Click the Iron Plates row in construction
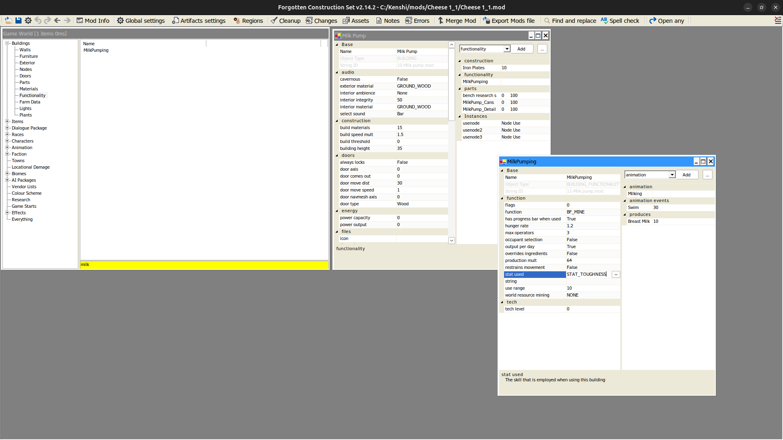This screenshot has width=783, height=440. (x=505, y=68)
